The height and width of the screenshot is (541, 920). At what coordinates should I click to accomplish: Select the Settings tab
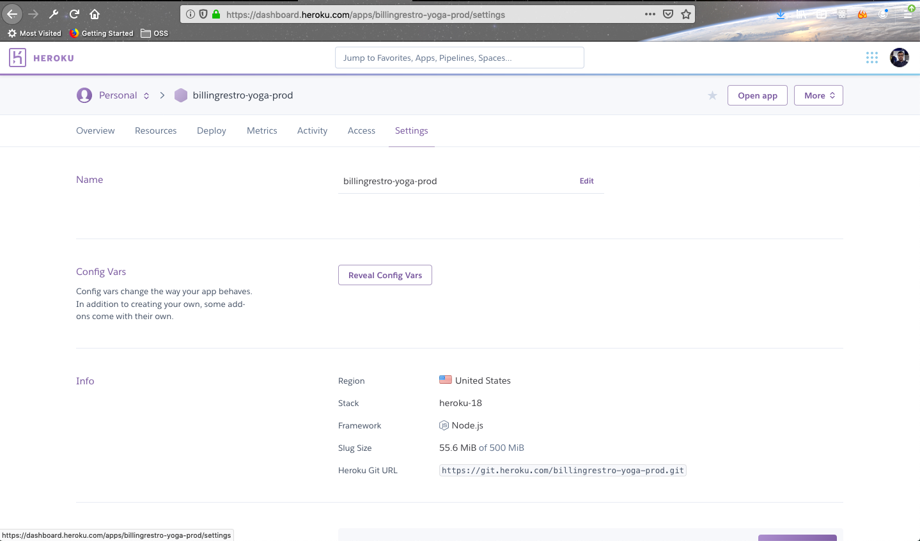(412, 130)
